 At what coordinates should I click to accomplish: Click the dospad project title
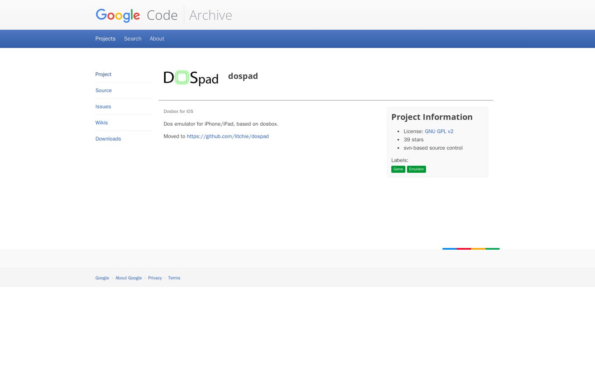point(243,76)
